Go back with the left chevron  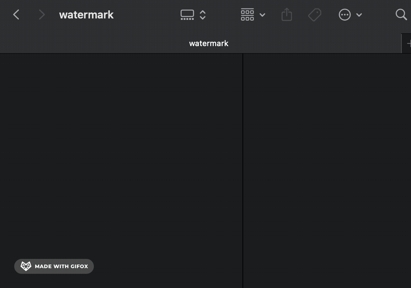point(16,15)
